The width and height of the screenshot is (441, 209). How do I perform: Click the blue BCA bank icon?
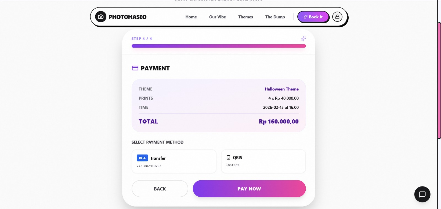(x=141, y=158)
